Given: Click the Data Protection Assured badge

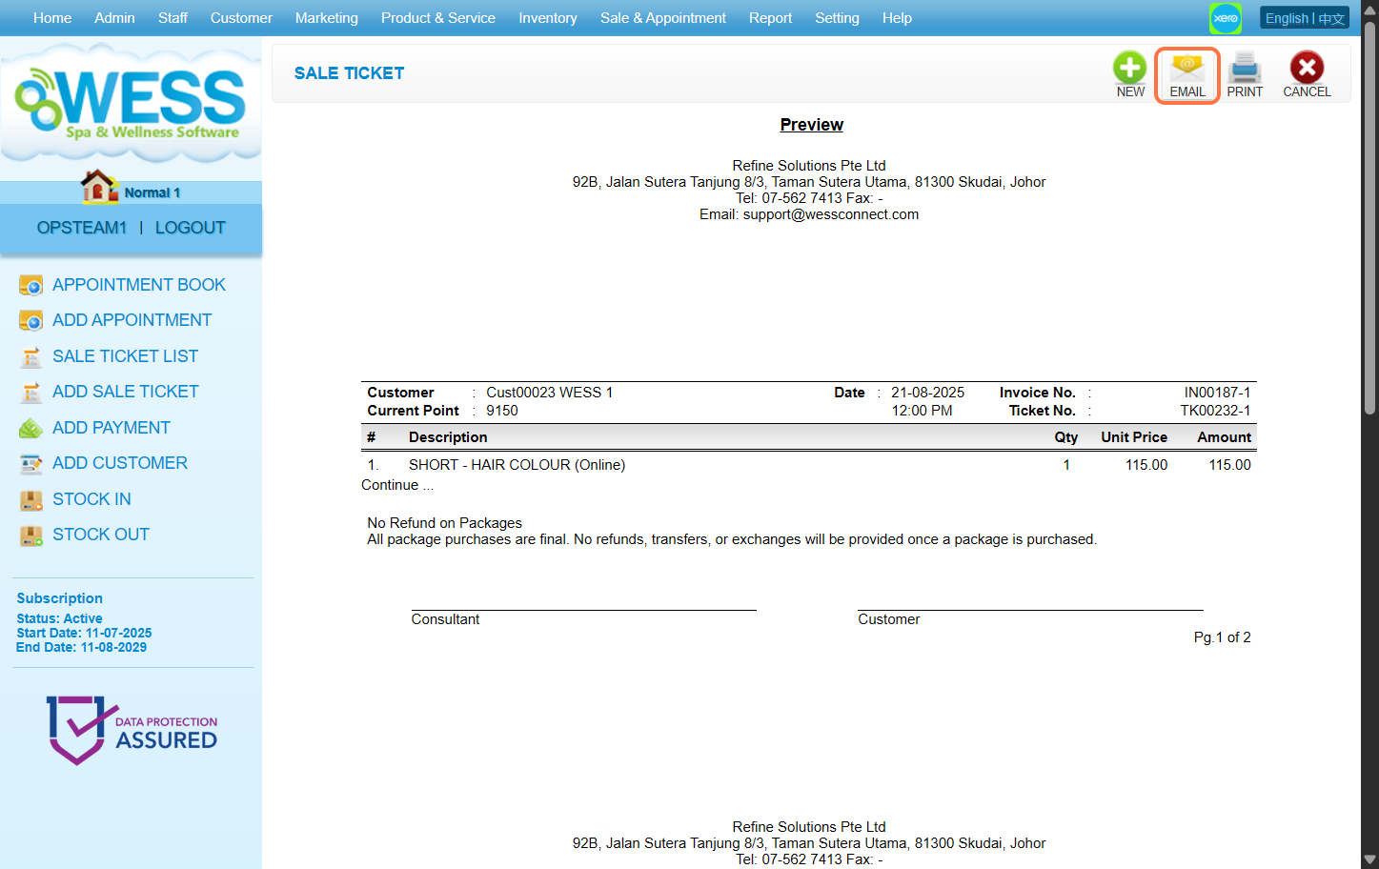Looking at the screenshot, I should click(132, 730).
